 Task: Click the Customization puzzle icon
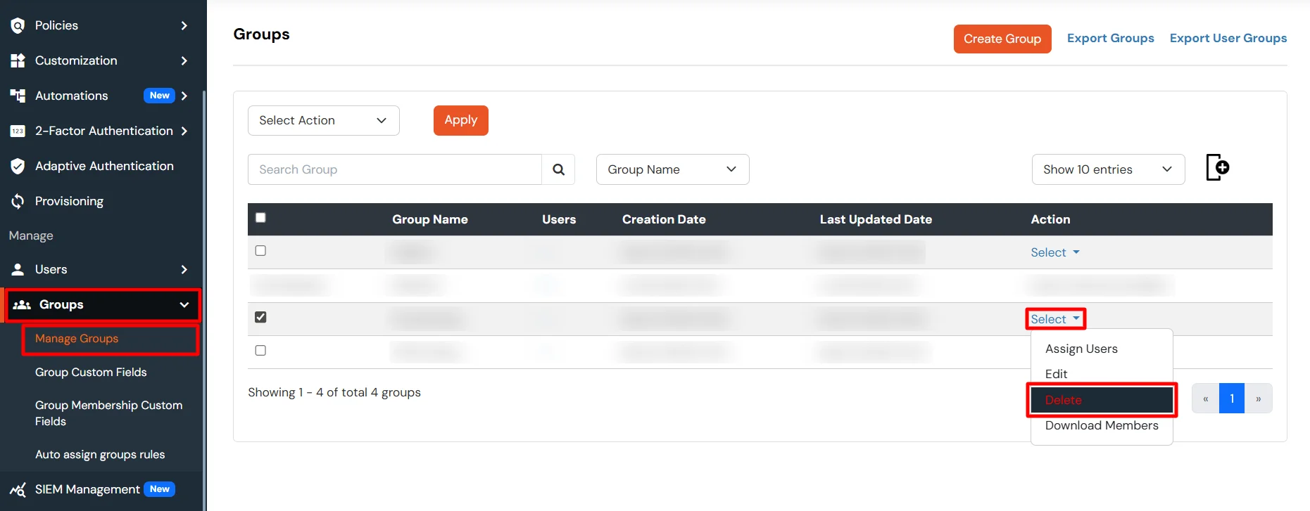pyautogui.click(x=18, y=60)
